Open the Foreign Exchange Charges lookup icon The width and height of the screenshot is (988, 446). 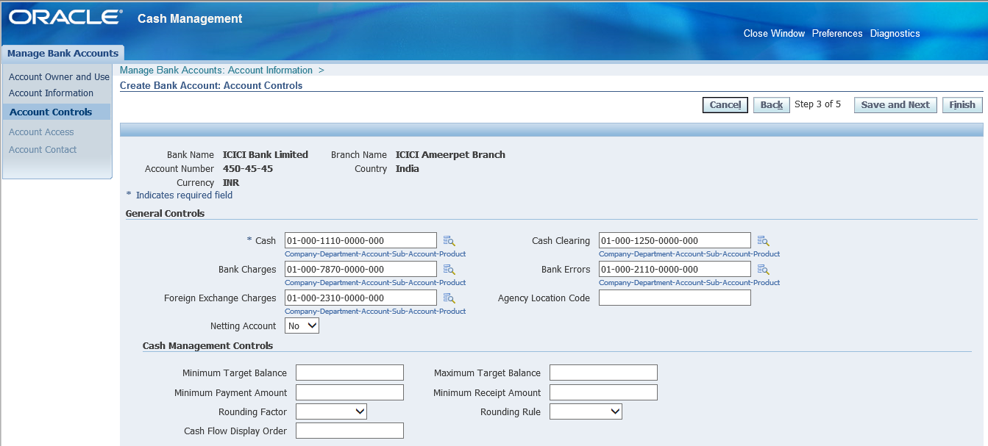pos(449,298)
